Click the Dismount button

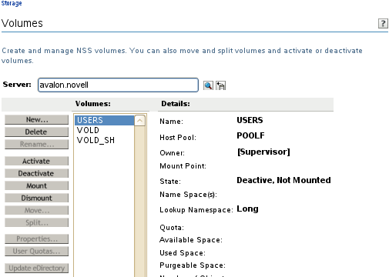[x=37, y=198]
